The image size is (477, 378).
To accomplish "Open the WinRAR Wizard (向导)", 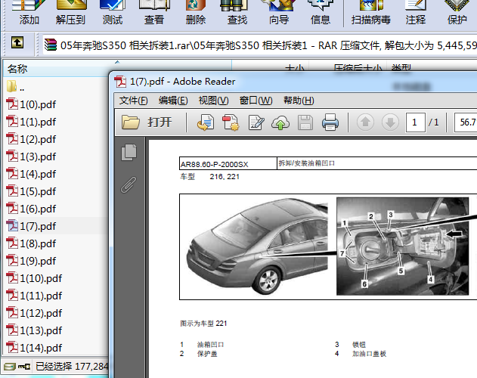I will click(279, 13).
